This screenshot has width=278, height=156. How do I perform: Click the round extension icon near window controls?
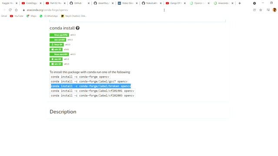tap(255, 3)
